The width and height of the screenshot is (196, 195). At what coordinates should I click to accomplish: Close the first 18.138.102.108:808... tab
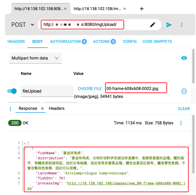pyautogui.click(x=65, y=9)
